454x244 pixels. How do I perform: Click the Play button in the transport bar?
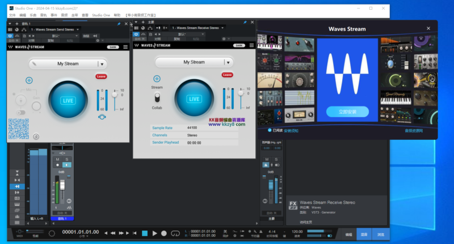[x=154, y=233]
